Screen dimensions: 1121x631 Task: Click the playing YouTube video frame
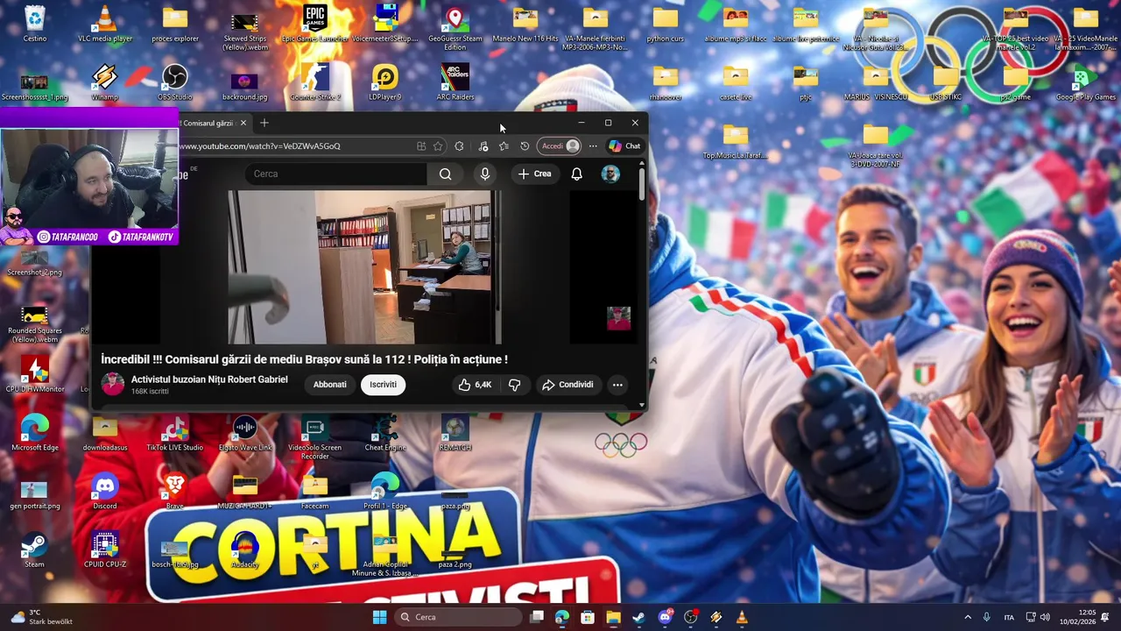click(364, 267)
